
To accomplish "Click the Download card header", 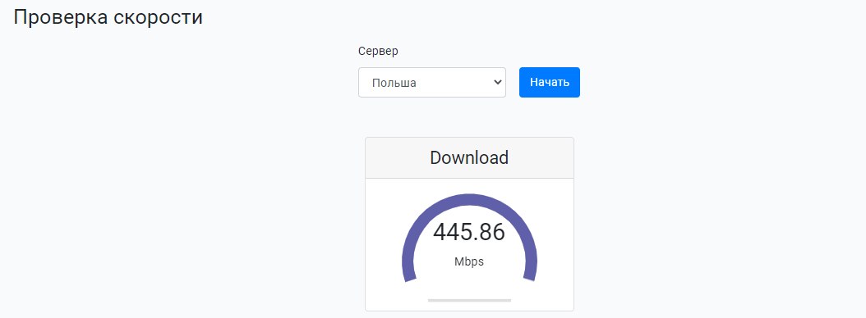I will (469, 157).
